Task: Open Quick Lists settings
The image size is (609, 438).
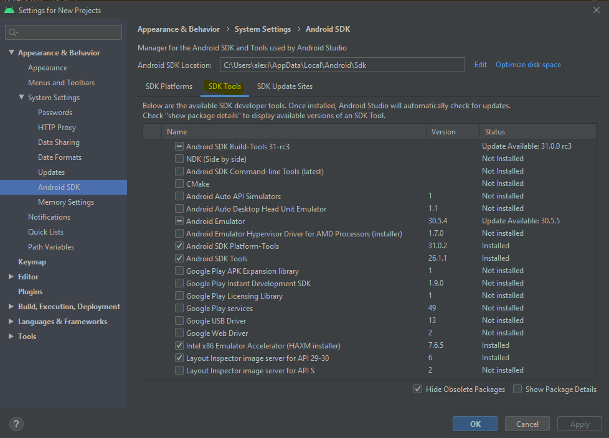Action: (x=45, y=232)
